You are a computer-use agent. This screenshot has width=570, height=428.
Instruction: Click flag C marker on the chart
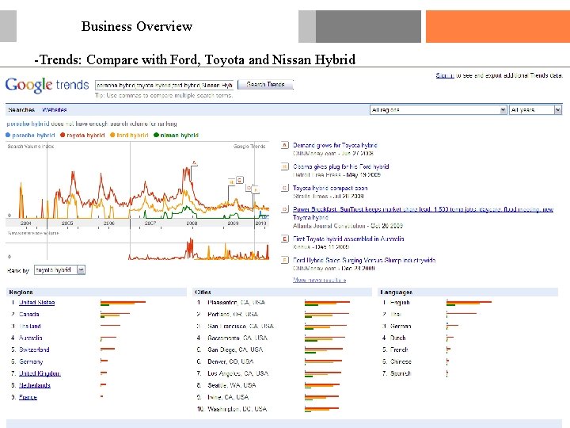pyautogui.click(x=240, y=180)
